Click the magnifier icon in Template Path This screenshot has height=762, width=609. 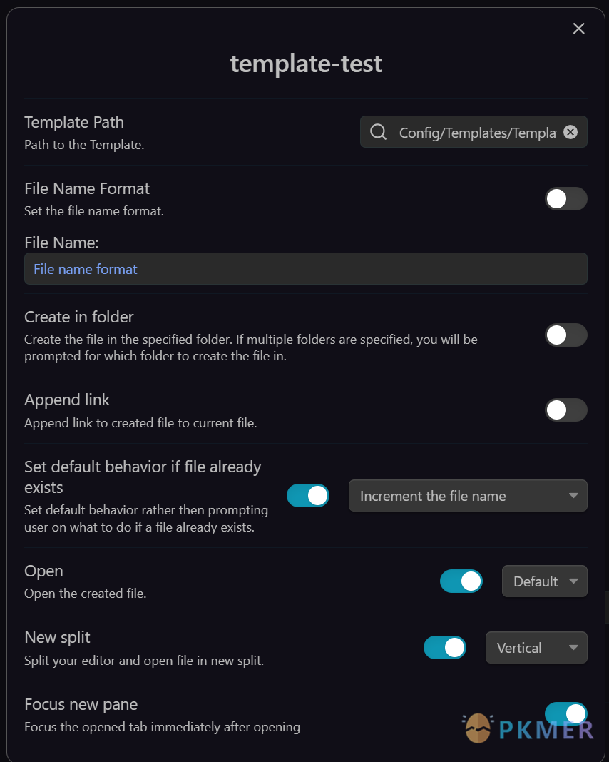(379, 132)
